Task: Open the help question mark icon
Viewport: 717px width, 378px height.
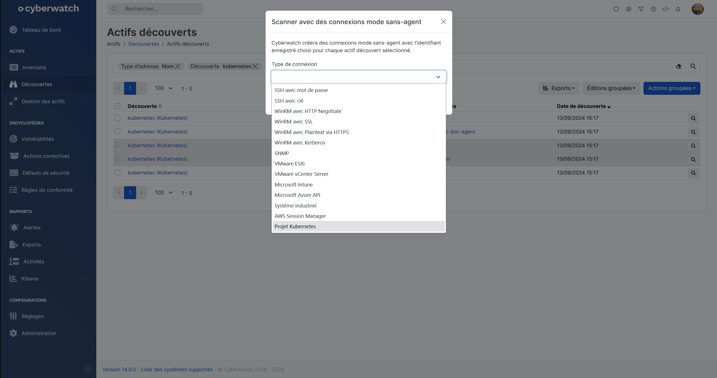Action: 653,9
